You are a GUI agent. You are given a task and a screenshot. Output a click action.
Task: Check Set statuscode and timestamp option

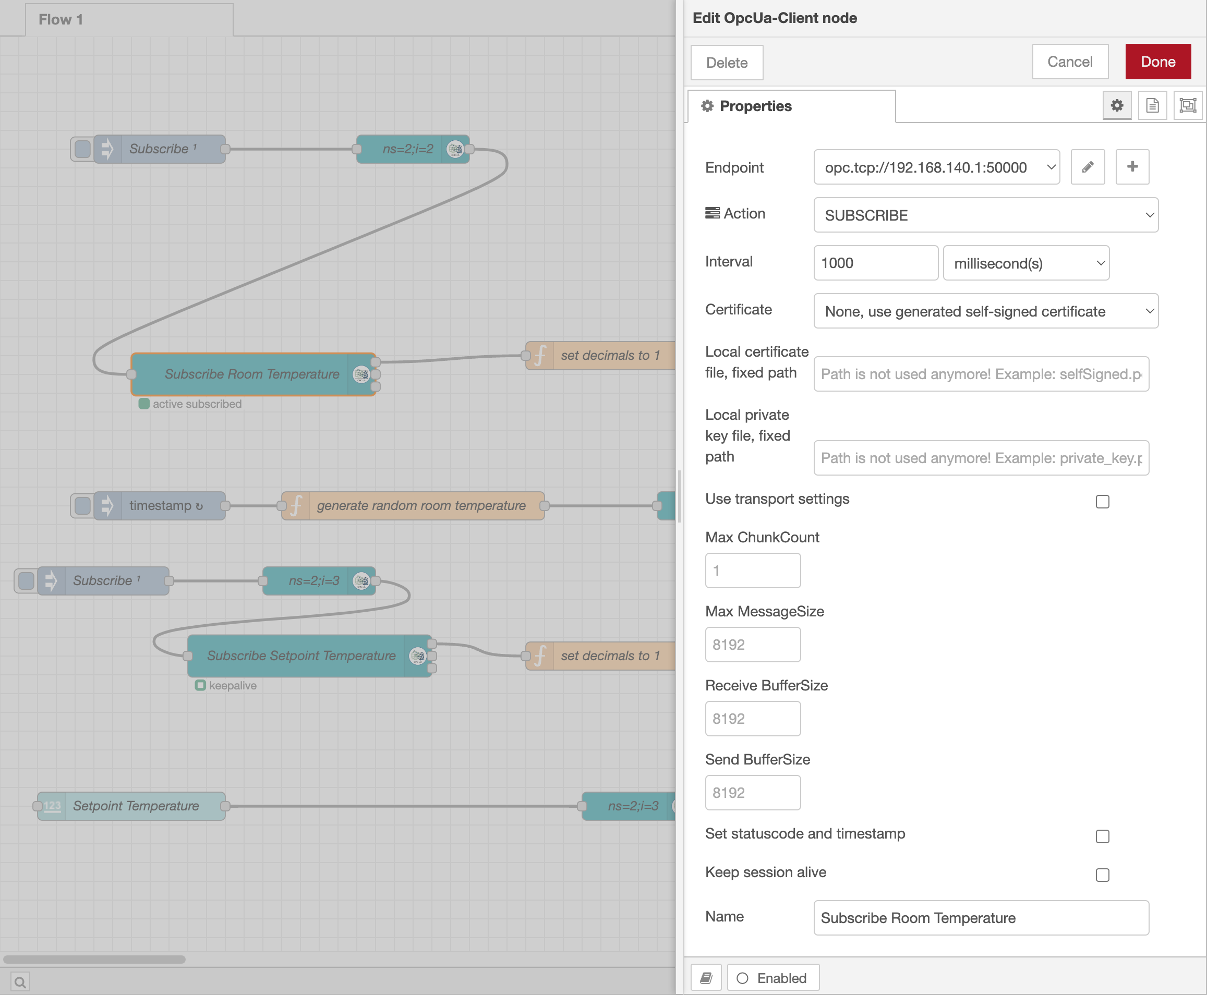(x=1102, y=836)
